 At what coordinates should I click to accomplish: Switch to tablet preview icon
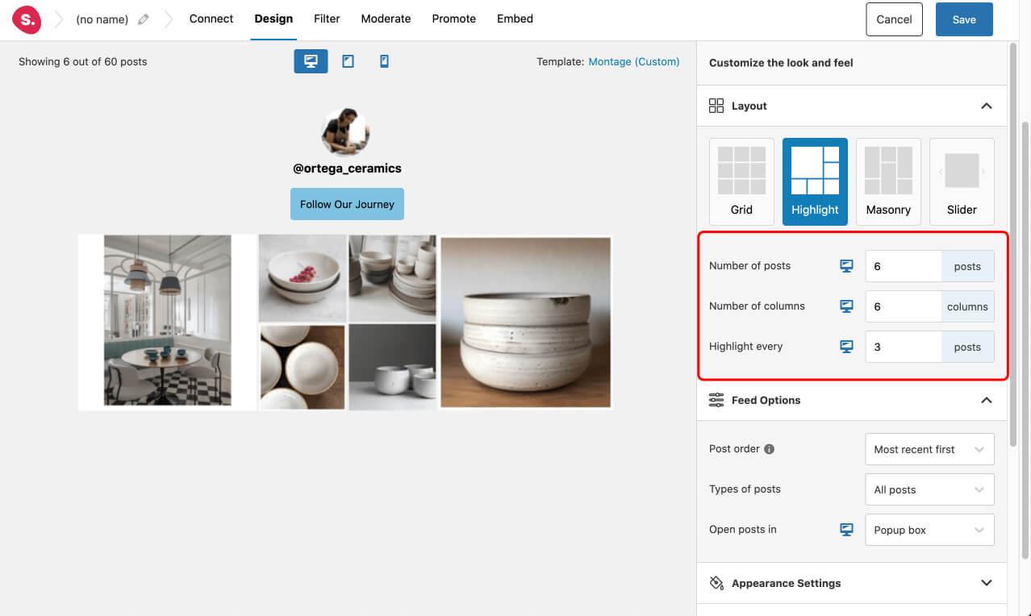pyautogui.click(x=348, y=61)
